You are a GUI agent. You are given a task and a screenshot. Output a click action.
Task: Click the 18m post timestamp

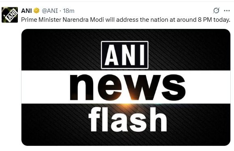(68, 11)
